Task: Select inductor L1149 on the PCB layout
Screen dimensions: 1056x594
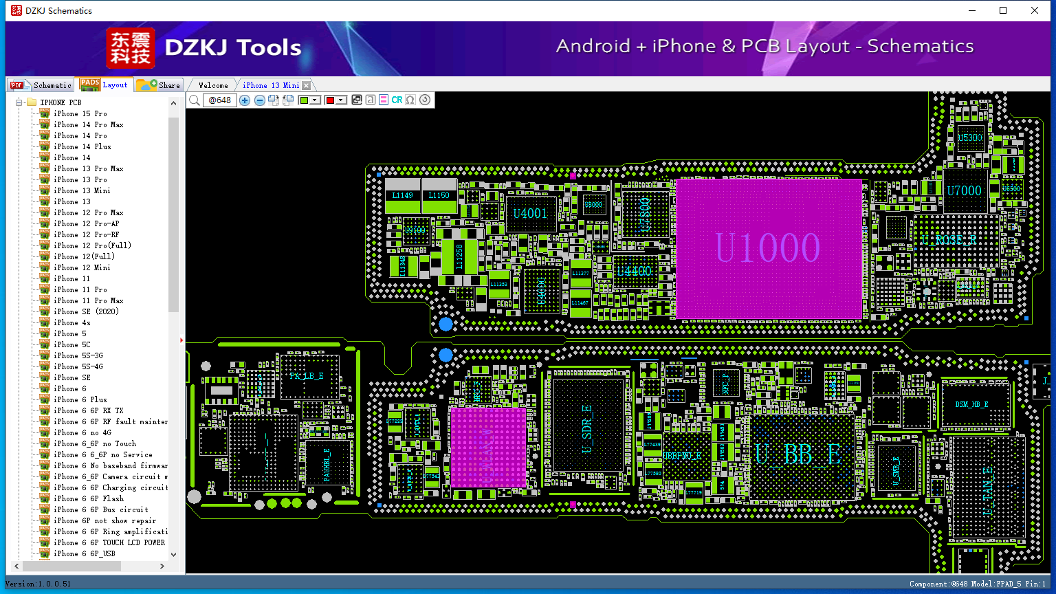Action: (403, 196)
